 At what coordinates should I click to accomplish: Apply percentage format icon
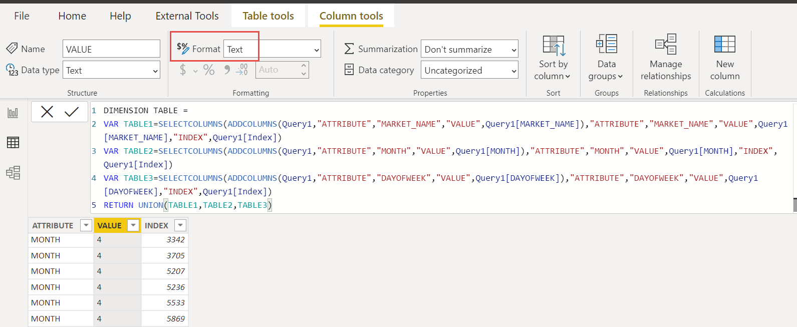coord(209,70)
